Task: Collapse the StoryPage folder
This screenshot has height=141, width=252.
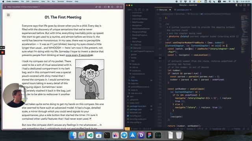Action: (137, 42)
